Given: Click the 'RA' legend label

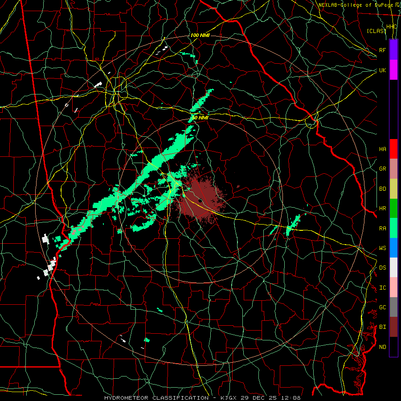Looking at the screenshot, I should coord(382,229).
